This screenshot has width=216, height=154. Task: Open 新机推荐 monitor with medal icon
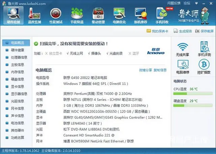pyautogui.click(x=141, y=16)
